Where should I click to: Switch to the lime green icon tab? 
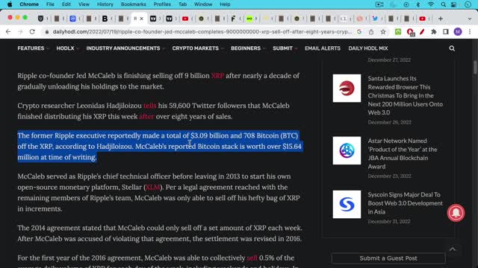[249, 19]
